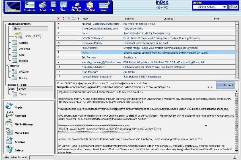Sort messages by From column
Viewport: 241px width, 160px height.
coord(85,19)
